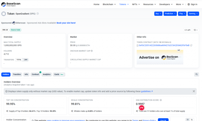
Task: Click the 4,712 holders value
Action: click(x=6, y=54)
